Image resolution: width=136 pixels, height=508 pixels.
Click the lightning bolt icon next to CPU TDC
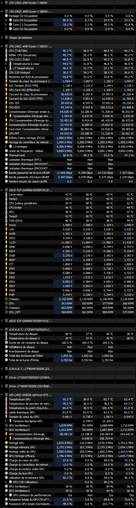6,103
